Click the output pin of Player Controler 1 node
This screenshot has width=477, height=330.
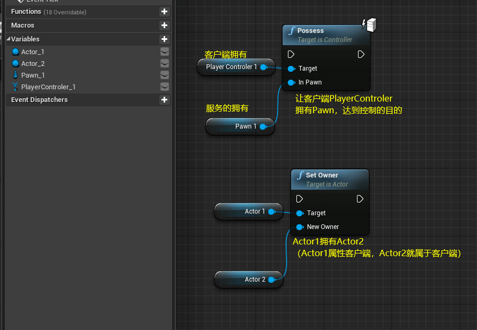264,67
